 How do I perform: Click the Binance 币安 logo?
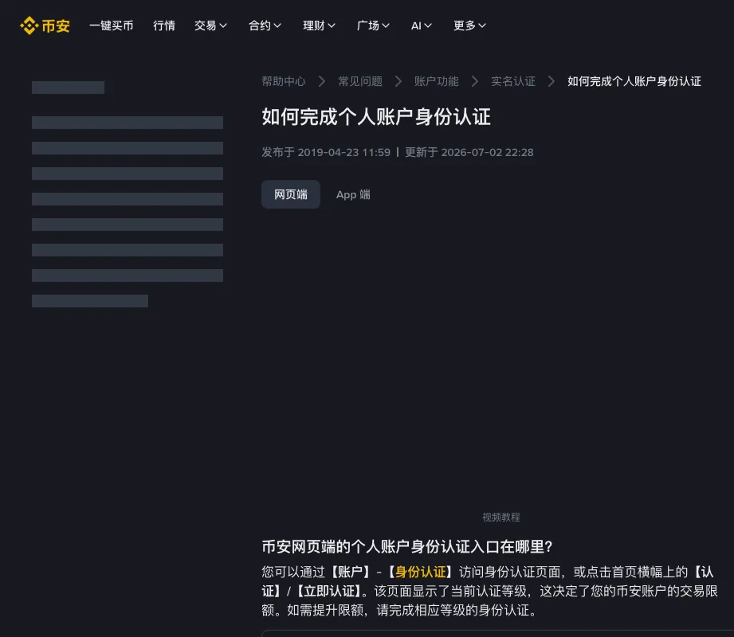click(x=45, y=25)
